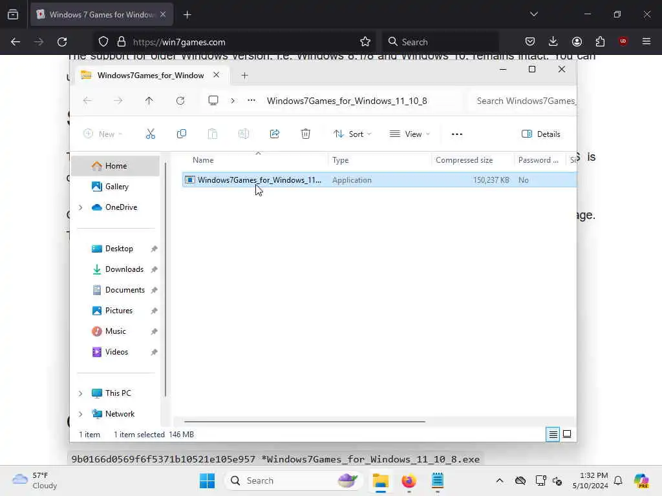
Task: Show hidden system tray icons
Action: tap(500, 480)
